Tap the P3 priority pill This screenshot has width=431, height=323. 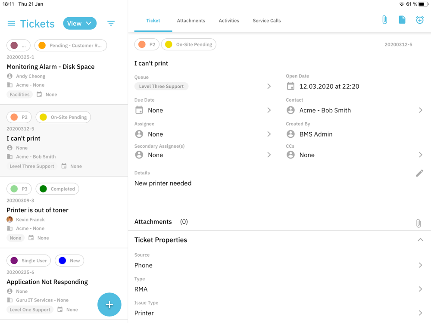point(19,189)
